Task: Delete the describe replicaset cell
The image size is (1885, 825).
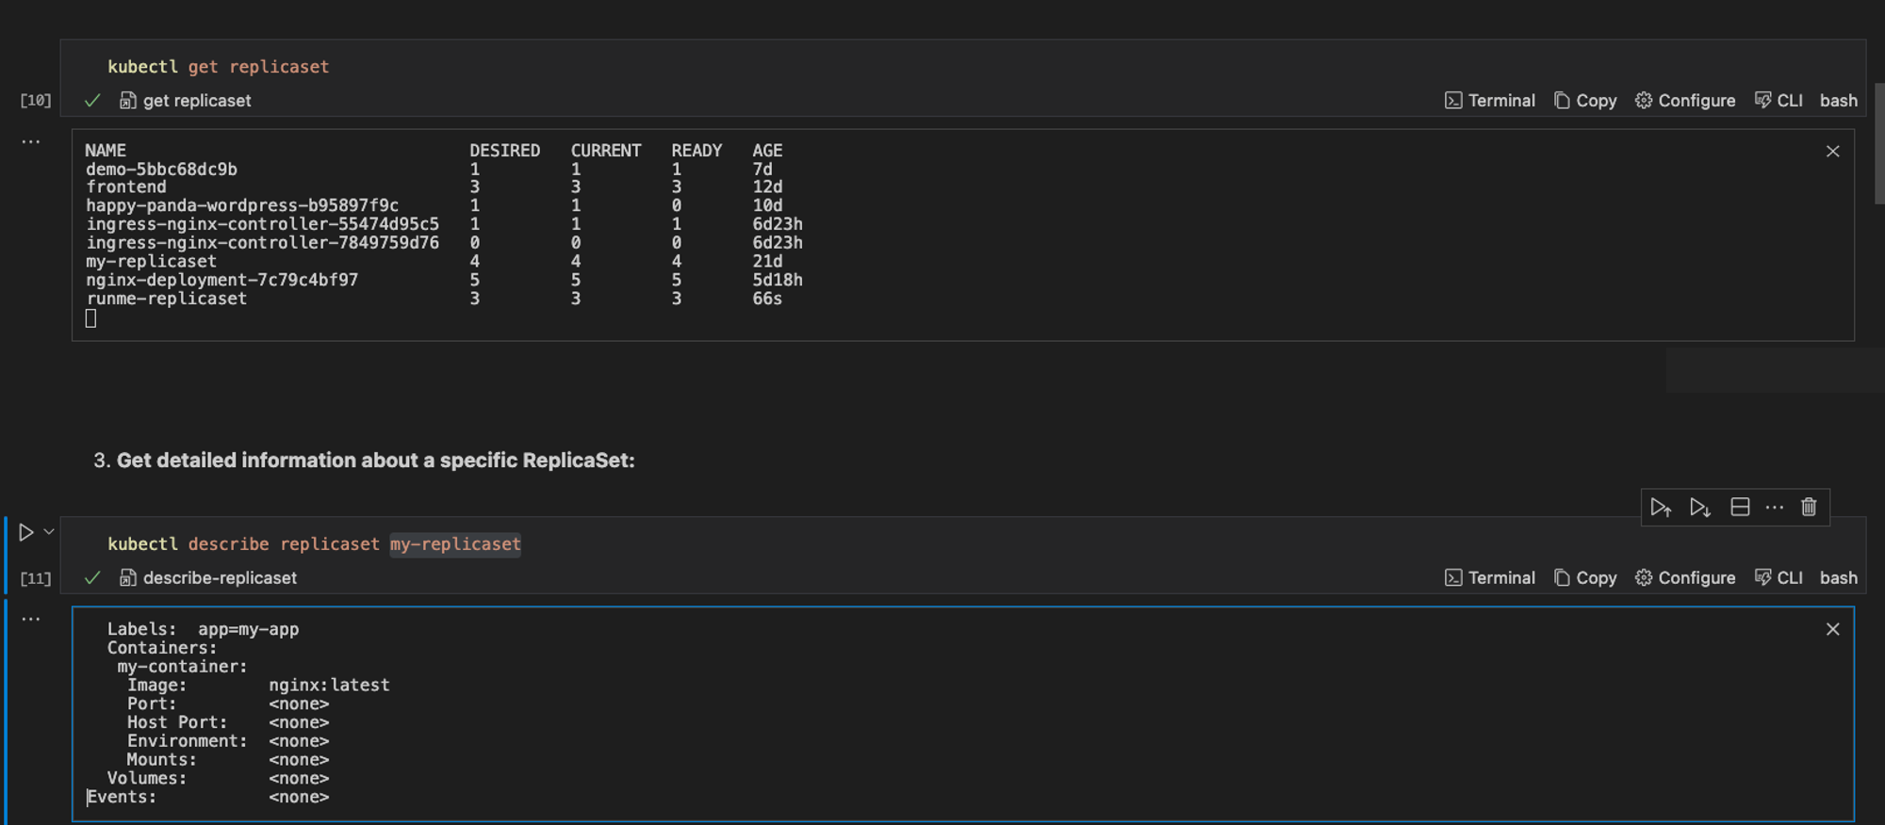Action: coord(1809,508)
